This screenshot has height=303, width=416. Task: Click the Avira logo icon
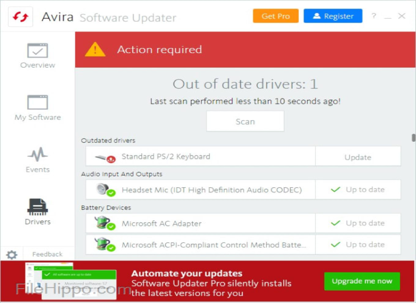20,17
